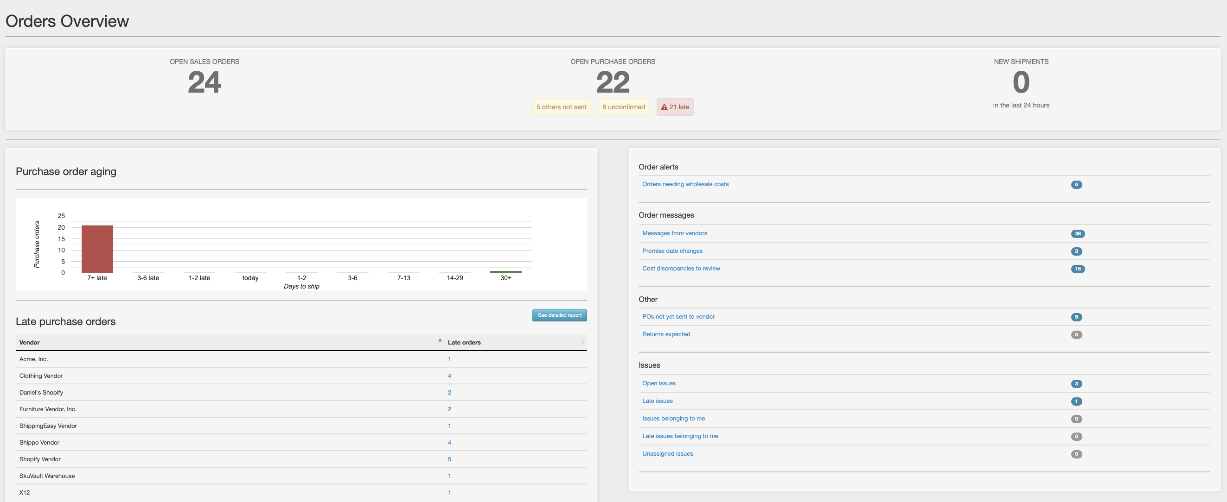
Task: Select the Shopify Vendor name
Action: (x=39, y=459)
